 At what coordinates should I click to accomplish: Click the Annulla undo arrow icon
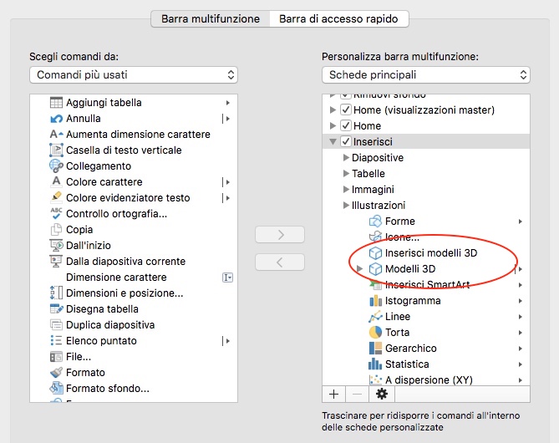pos(56,119)
